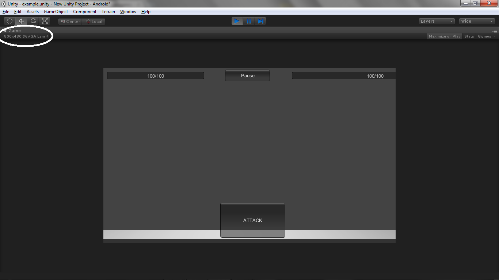Select the Hand tool

[x=9, y=21]
